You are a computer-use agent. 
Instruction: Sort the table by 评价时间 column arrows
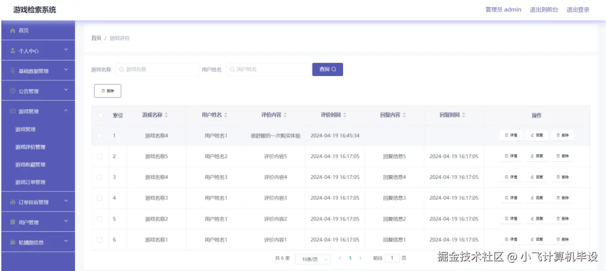(x=344, y=115)
